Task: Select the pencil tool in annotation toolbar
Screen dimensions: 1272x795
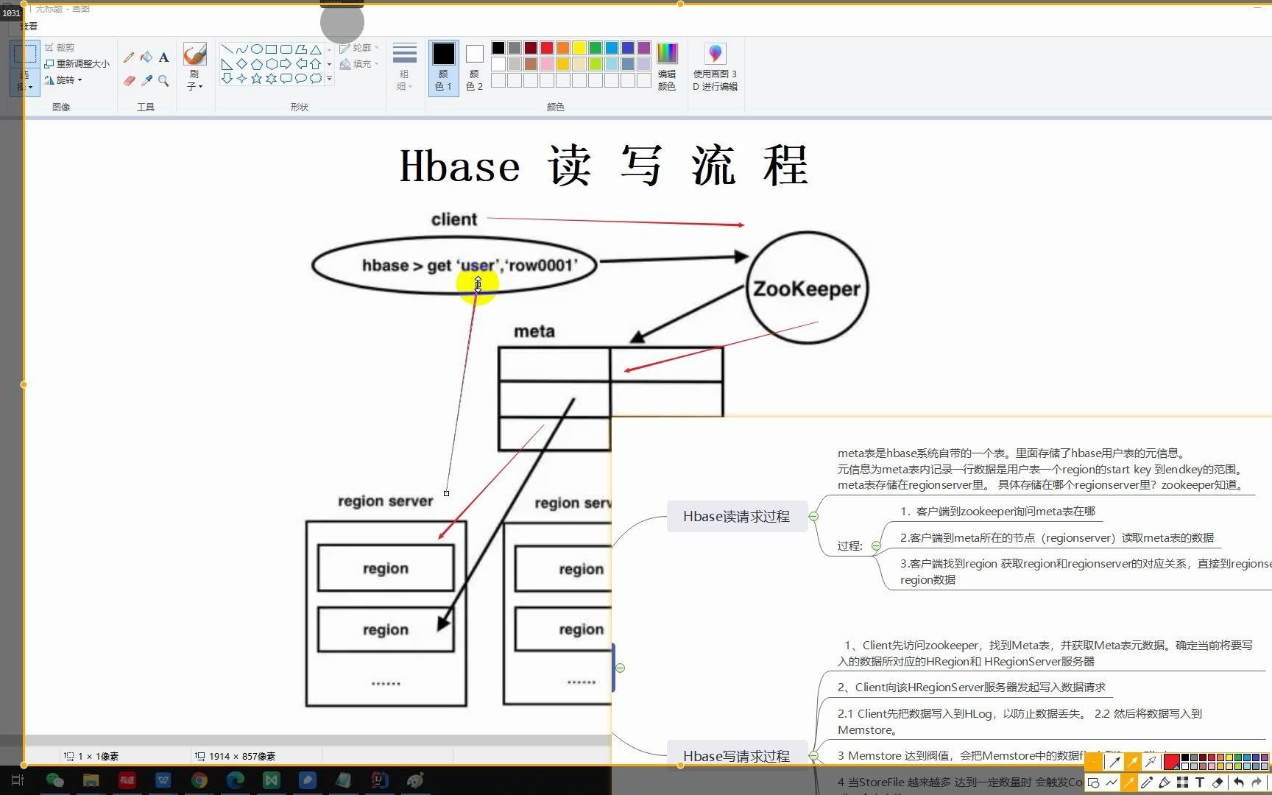Action: (x=1147, y=782)
